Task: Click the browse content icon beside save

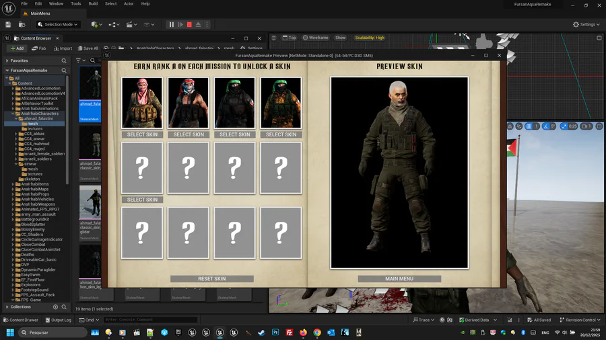Action: [x=22, y=24]
